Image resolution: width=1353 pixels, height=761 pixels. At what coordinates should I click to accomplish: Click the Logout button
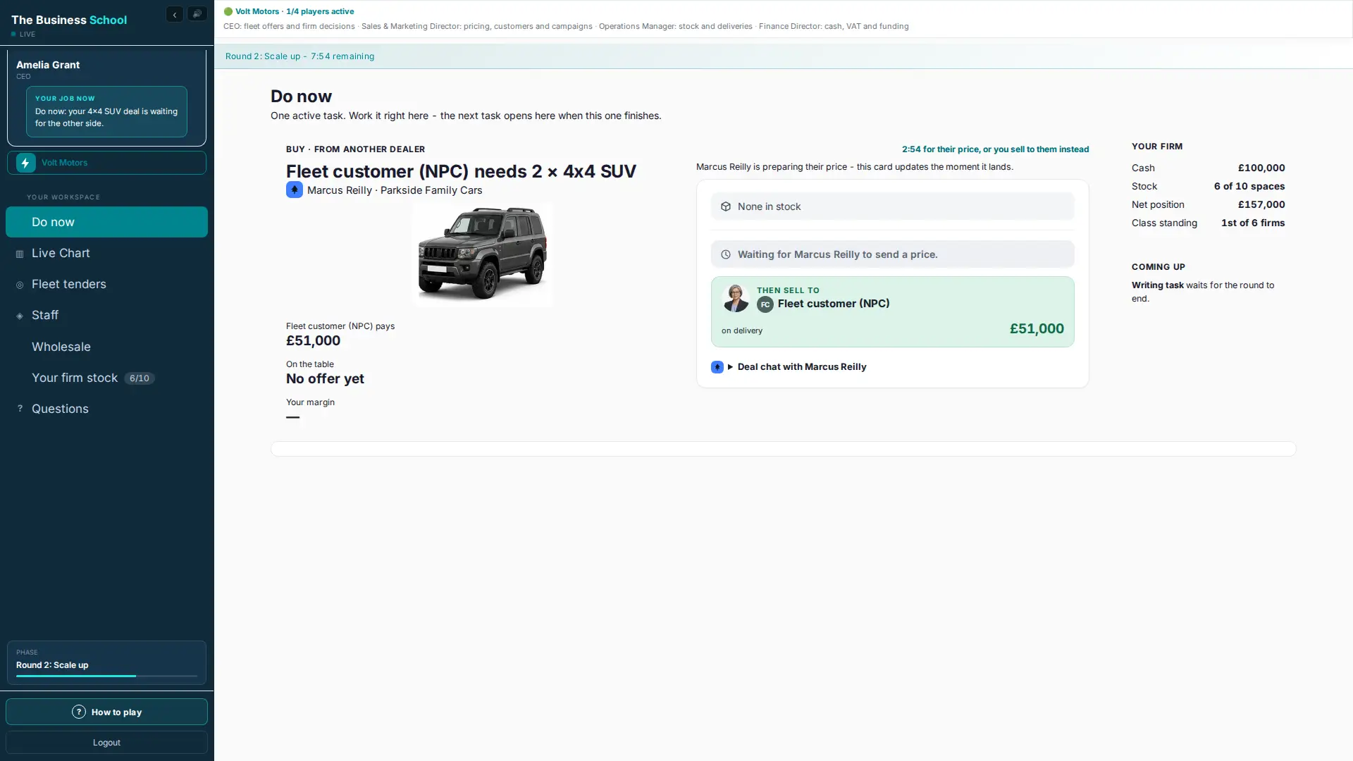(106, 743)
